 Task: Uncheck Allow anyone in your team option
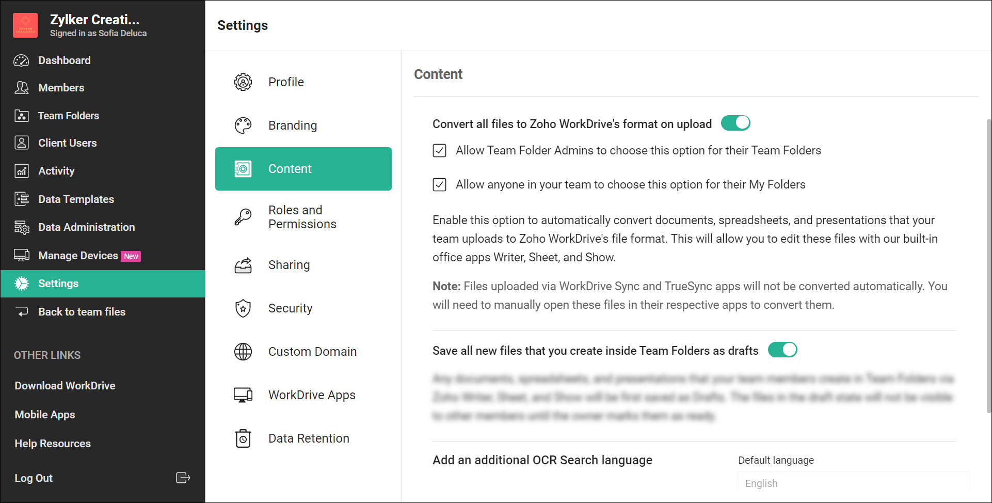(439, 185)
